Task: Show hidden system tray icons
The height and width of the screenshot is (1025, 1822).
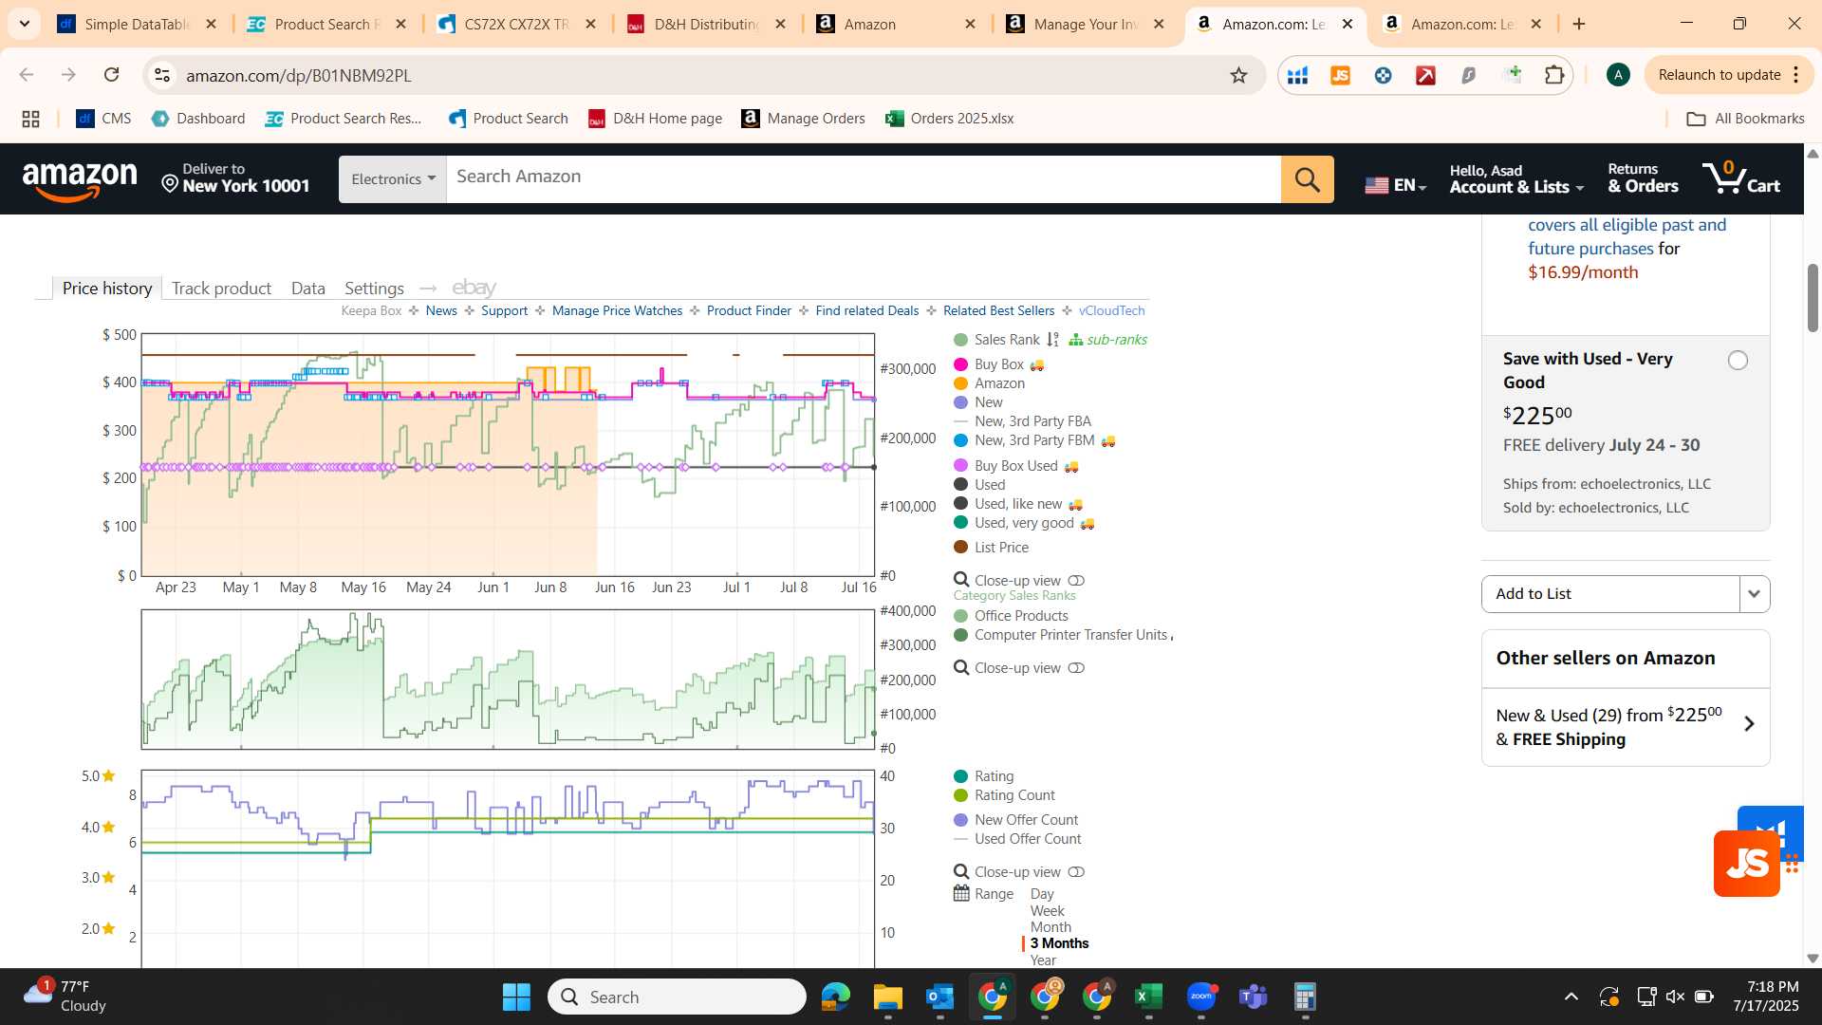Action: pos(1571,997)
